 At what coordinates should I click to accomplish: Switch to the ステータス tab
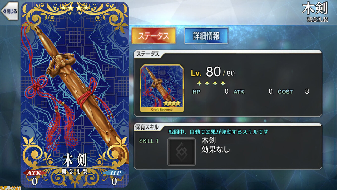153,36
